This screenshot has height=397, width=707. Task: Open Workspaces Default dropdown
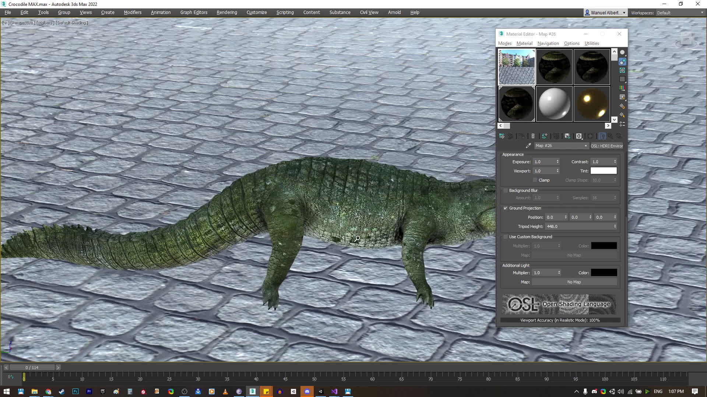[680, 13]
